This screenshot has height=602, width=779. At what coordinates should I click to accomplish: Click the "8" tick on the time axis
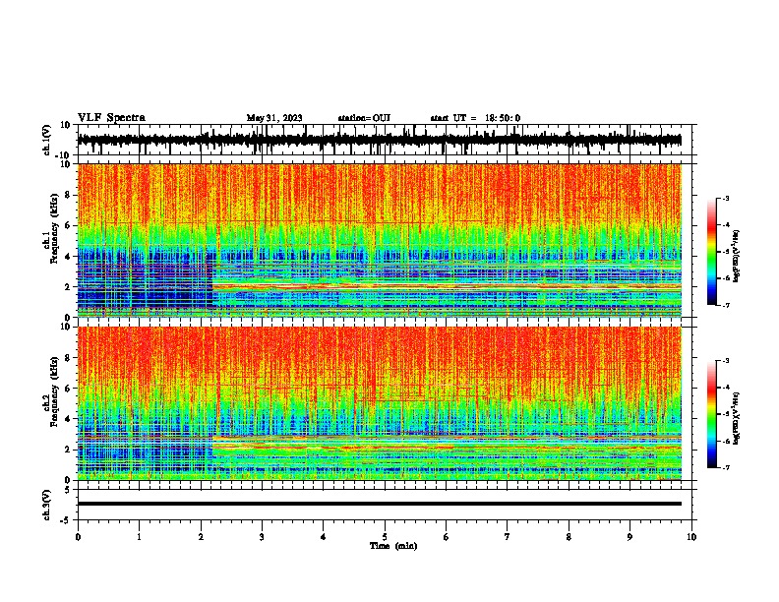point(569,537)
